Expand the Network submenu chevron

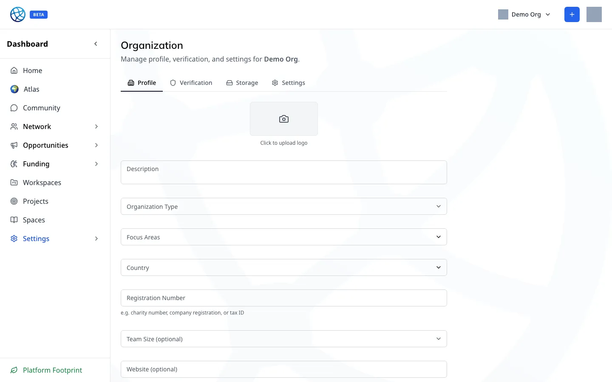tap(96, 126)
